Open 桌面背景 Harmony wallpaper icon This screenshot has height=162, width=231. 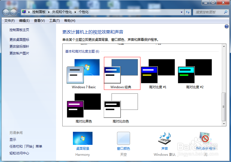tap(83, 138)
